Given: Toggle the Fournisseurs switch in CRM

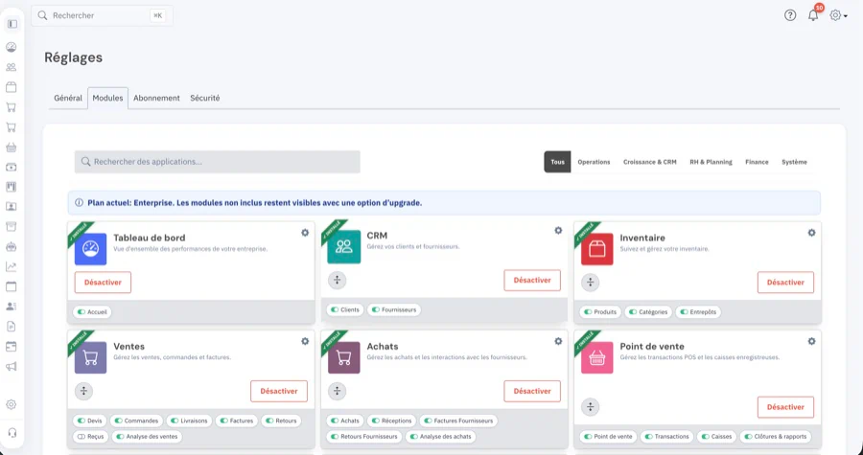Looking at the screenshot, I should click(x=375, y=310).
